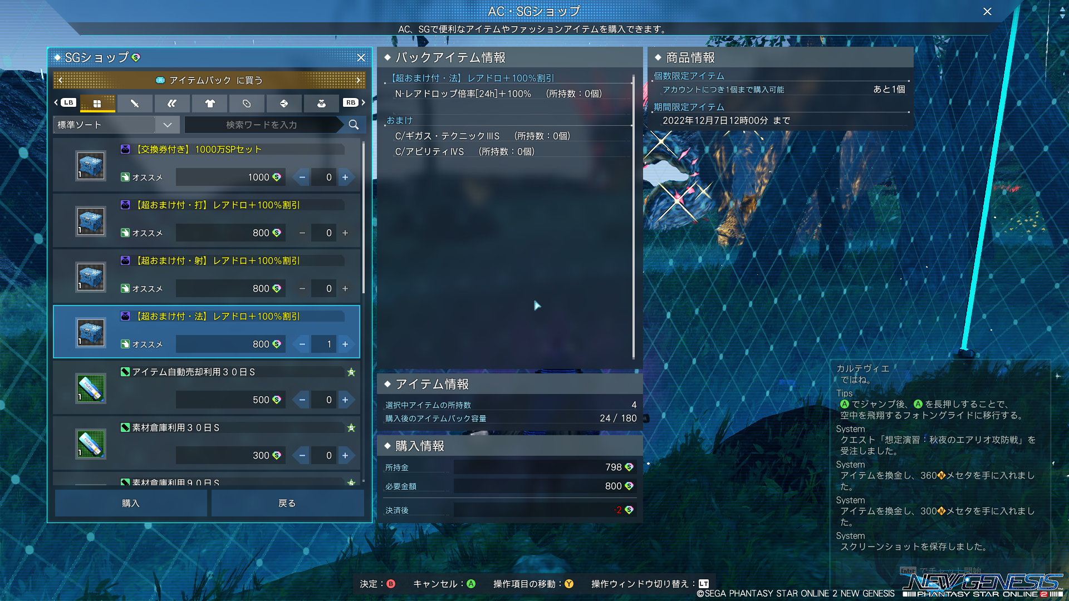Click the 個数限定アイテム heading
This screenshot has height=601, width=1069.
(689, 76)
